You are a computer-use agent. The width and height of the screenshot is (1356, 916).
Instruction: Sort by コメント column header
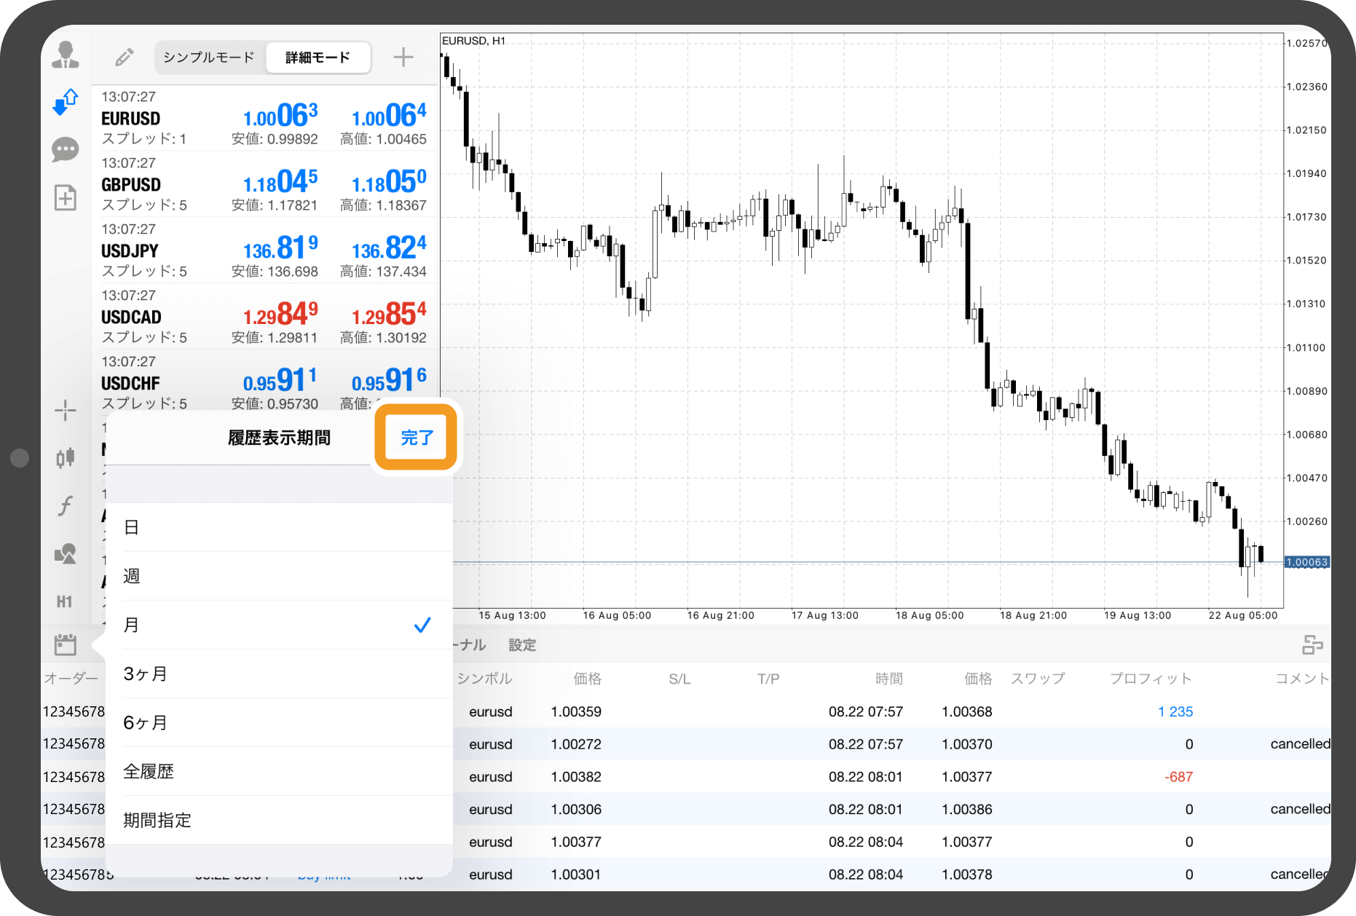1302,679
